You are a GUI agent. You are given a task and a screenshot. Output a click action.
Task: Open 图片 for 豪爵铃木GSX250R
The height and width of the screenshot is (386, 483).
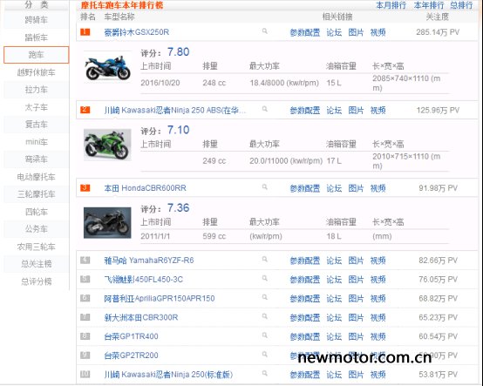pos(356,32)
